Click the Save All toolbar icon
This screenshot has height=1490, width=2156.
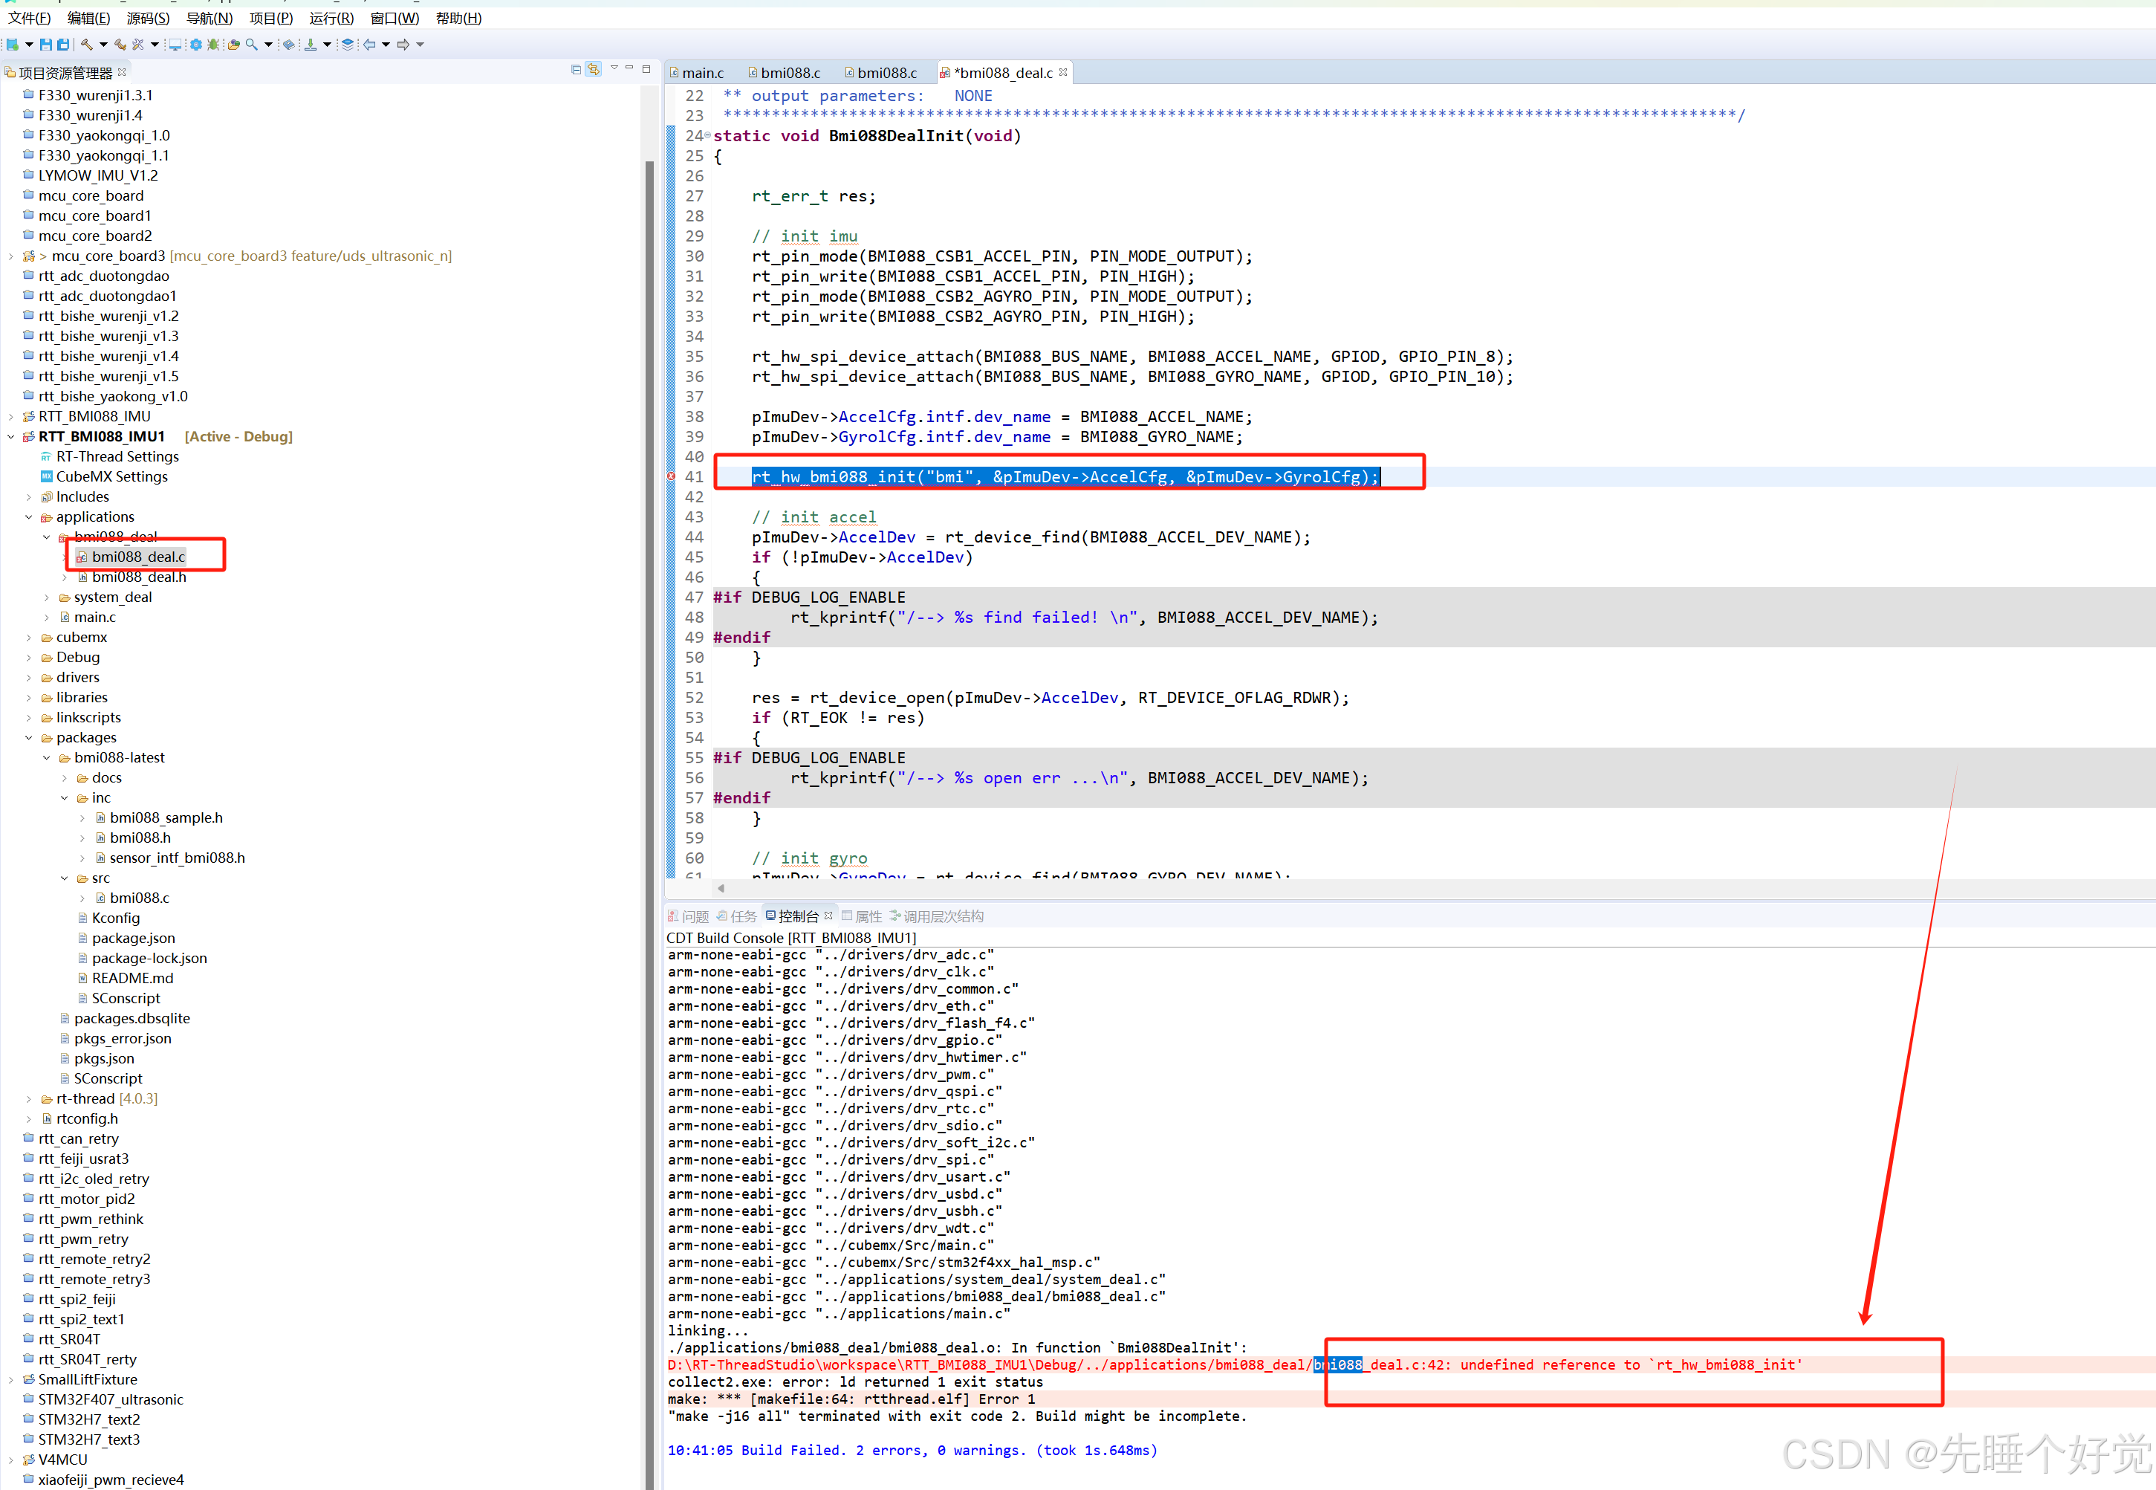click(x=62, y=45)
